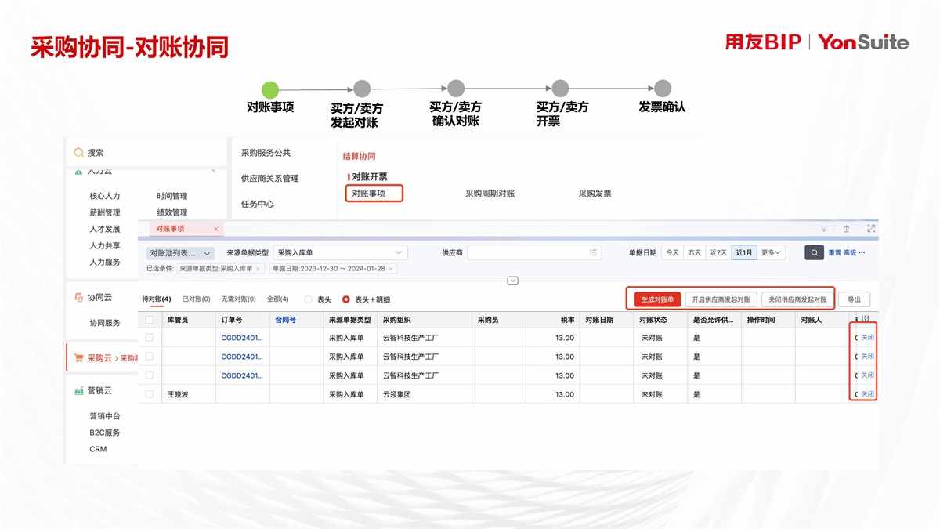
Task: Click the fullscreen expand icon
Action: (870, 229)
